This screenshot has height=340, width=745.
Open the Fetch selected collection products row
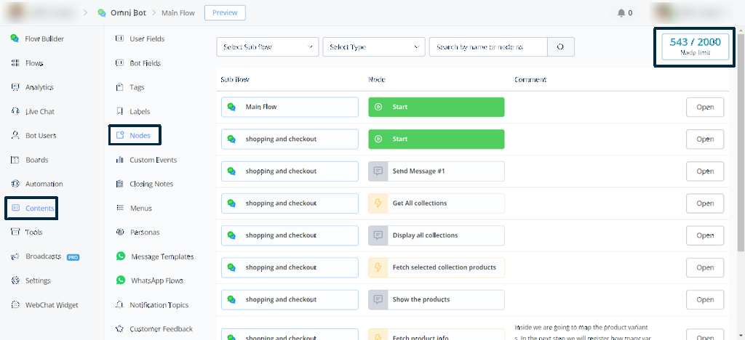(704, 267)
